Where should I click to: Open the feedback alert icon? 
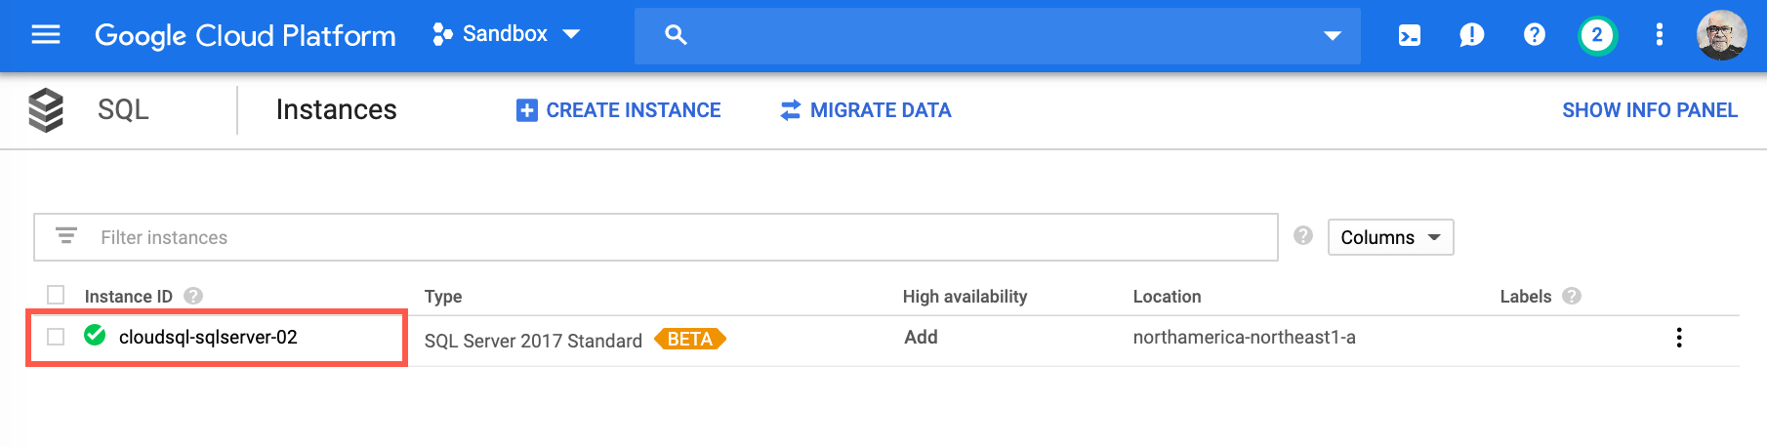tap(1471, 35)
